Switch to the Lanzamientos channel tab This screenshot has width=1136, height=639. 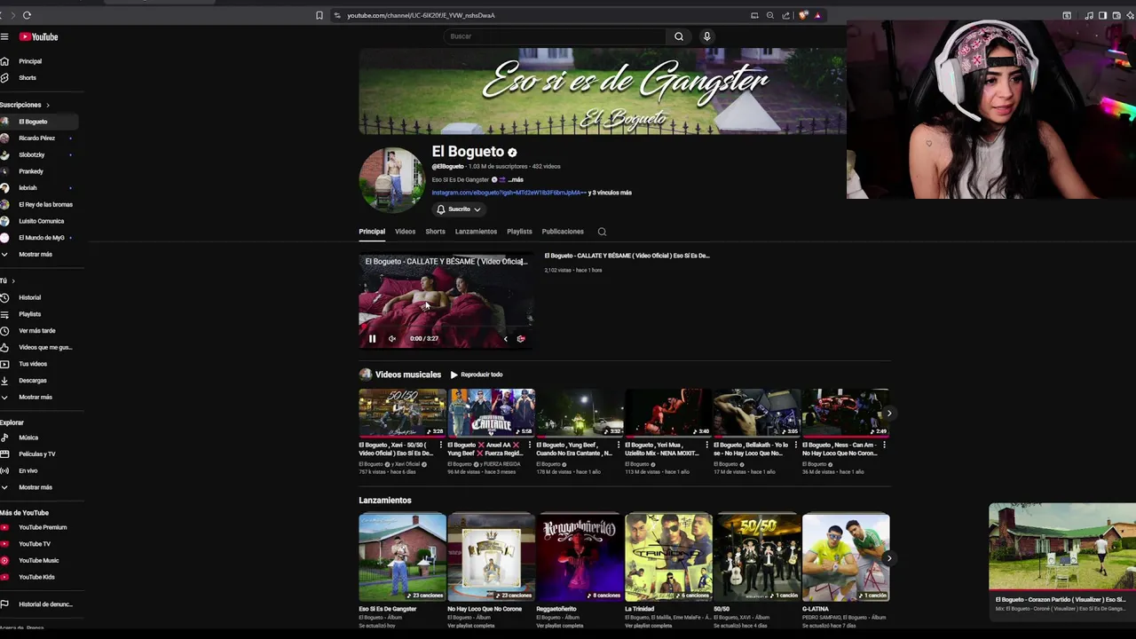pyautogui.click(x=476, y=232)
